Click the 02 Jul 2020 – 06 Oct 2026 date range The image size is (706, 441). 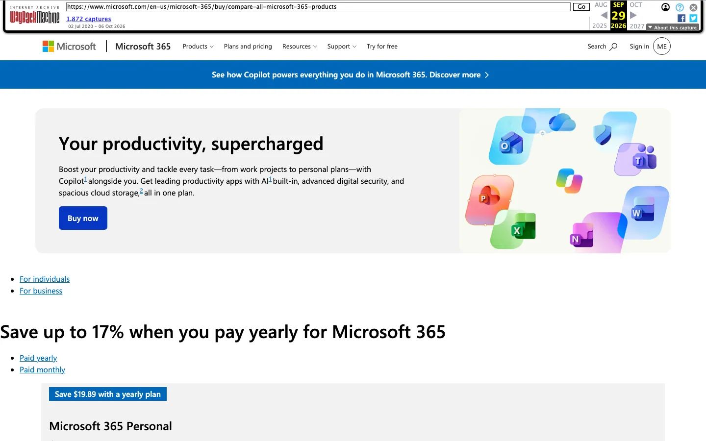pos(97,26)
